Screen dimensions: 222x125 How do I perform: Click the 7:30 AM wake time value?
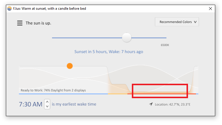30,104
